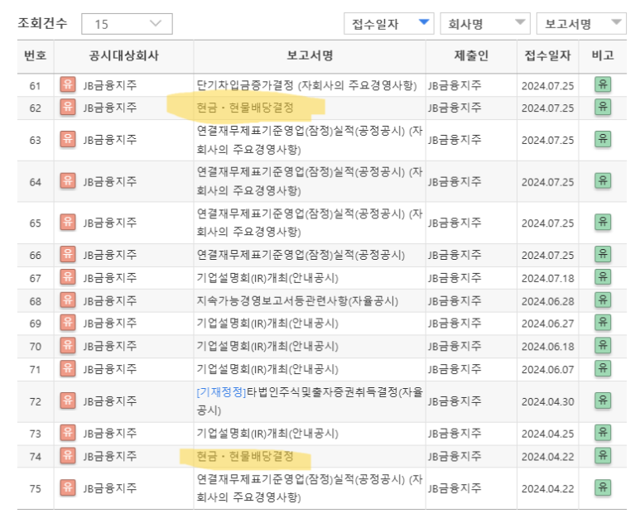640x518 pixels.
Task: Click green 유 remark icon in row 65
Action: click(603, 223)
